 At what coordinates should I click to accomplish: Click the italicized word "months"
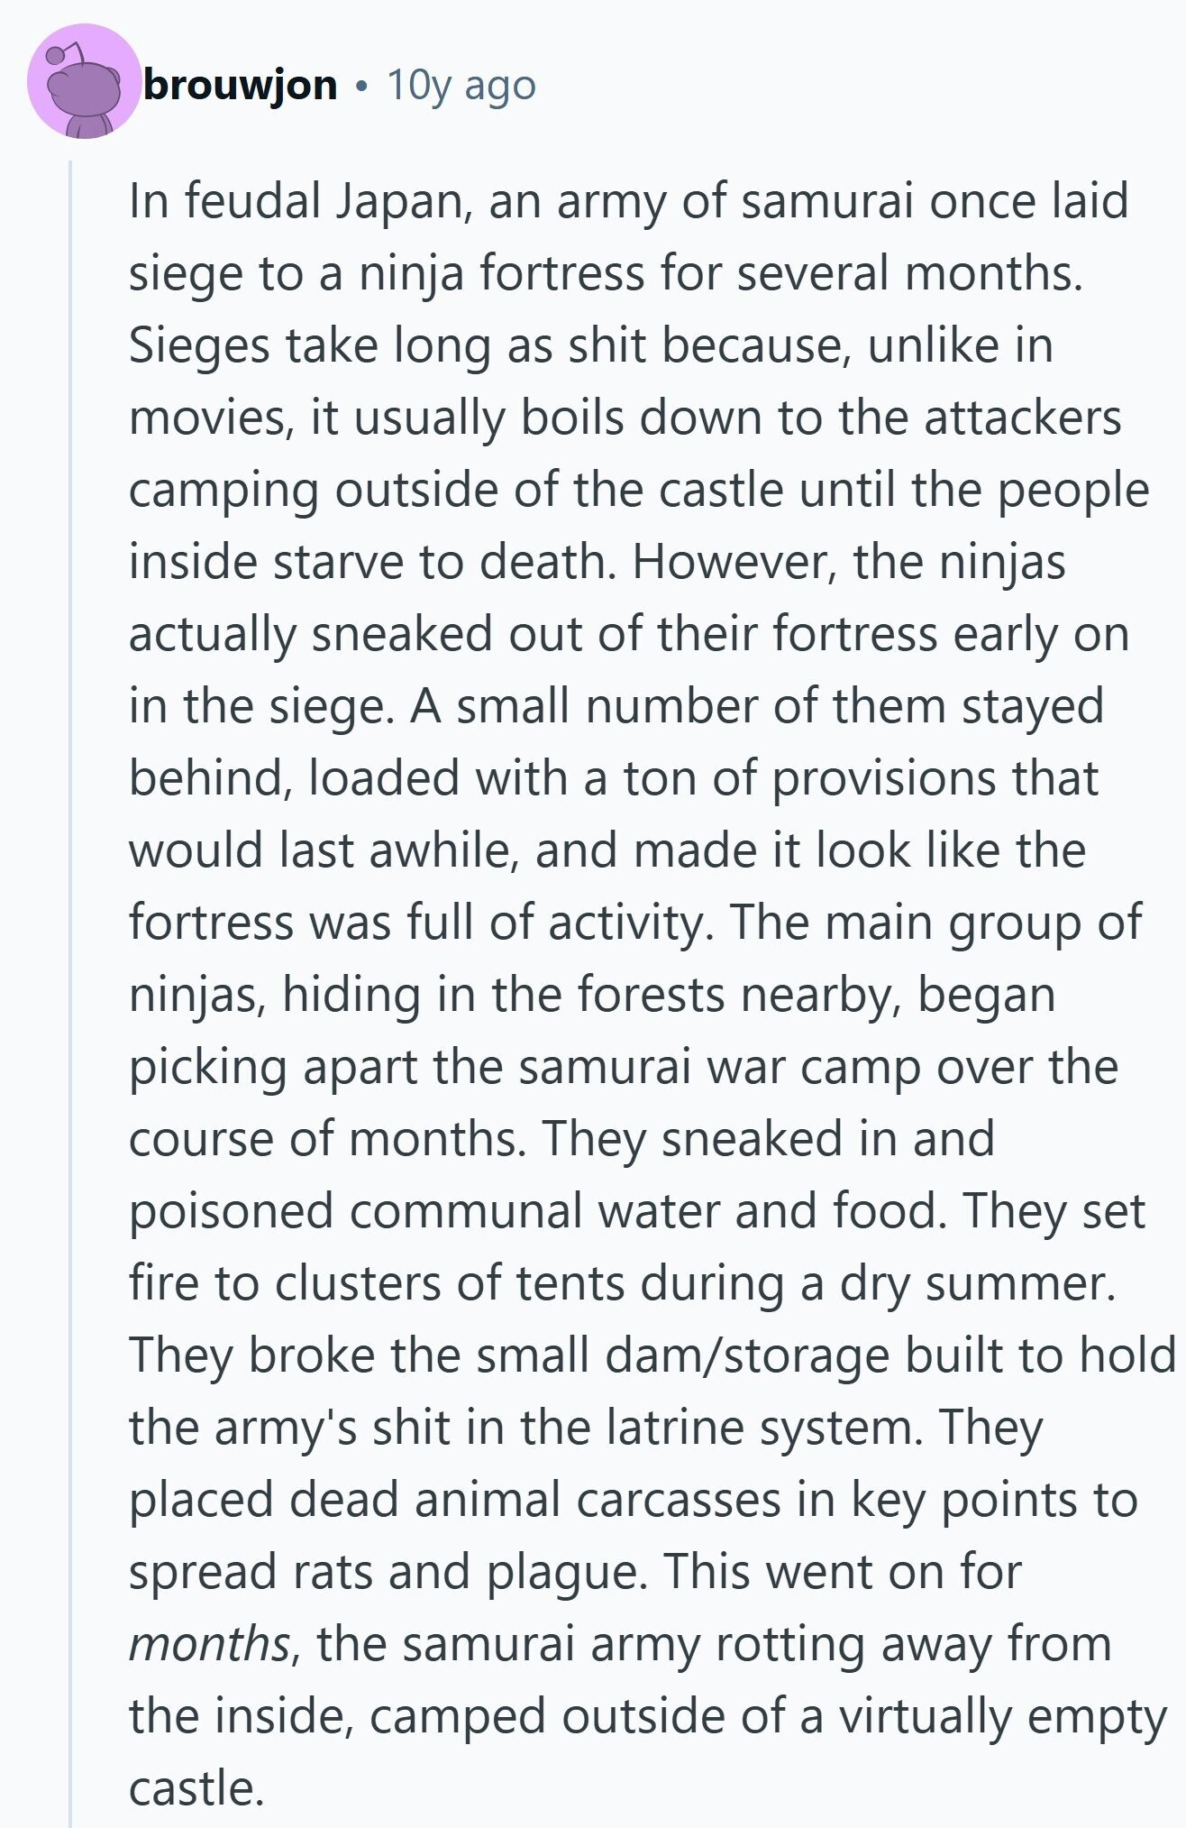click(209, 1643)
